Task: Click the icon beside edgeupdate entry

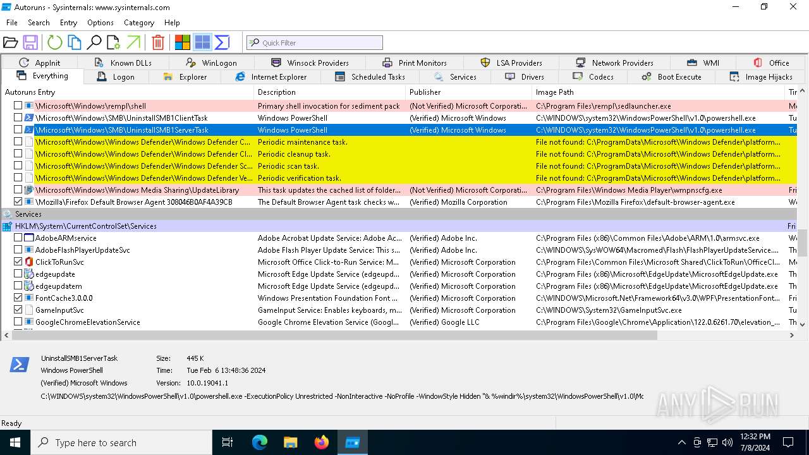Action: coord(28,274)
